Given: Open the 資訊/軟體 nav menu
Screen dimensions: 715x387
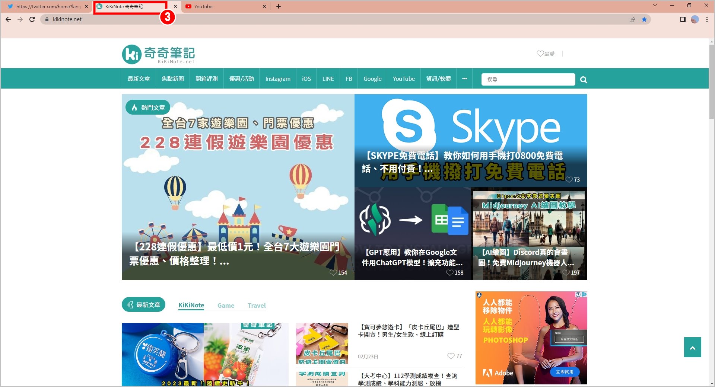Looking at the screenshot, I should (438, 79).
